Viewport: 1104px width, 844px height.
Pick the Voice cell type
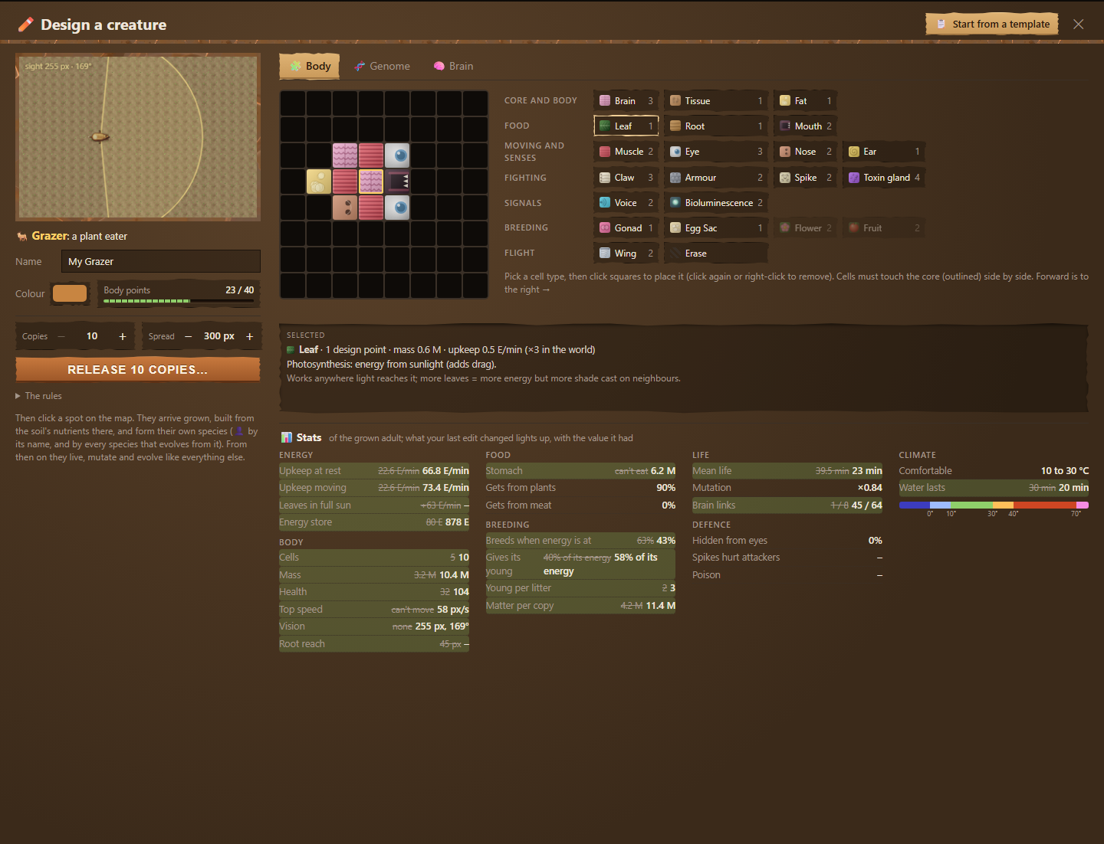(x=626, y=203)
